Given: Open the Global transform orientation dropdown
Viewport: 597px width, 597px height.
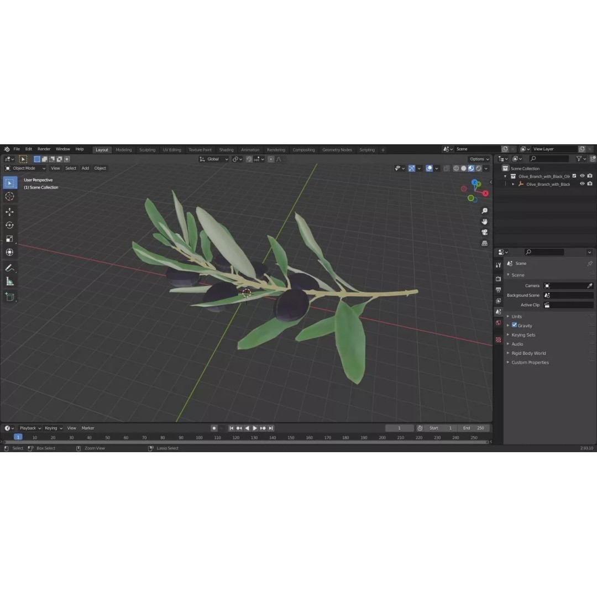Looking at the screenshot, I should (213, 159).
